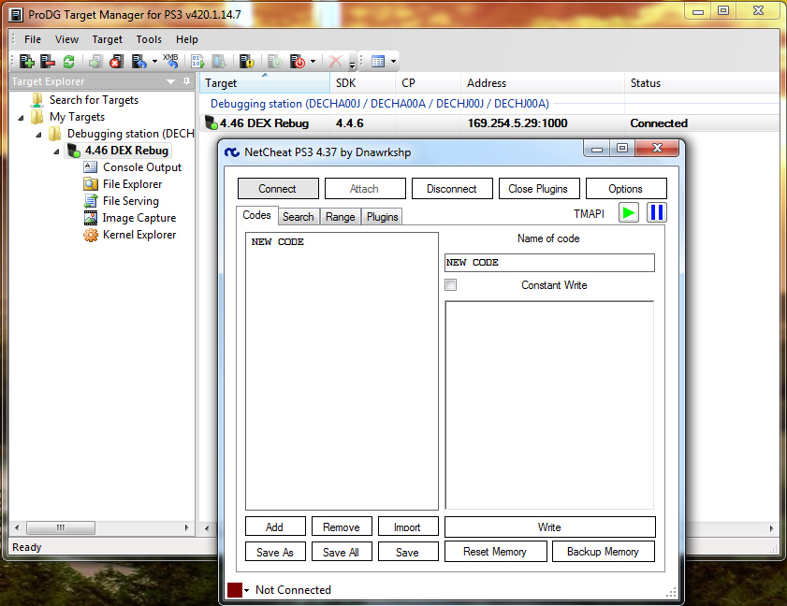Collapse the My Targets tree node
The image size is (787, 606).
21,118
